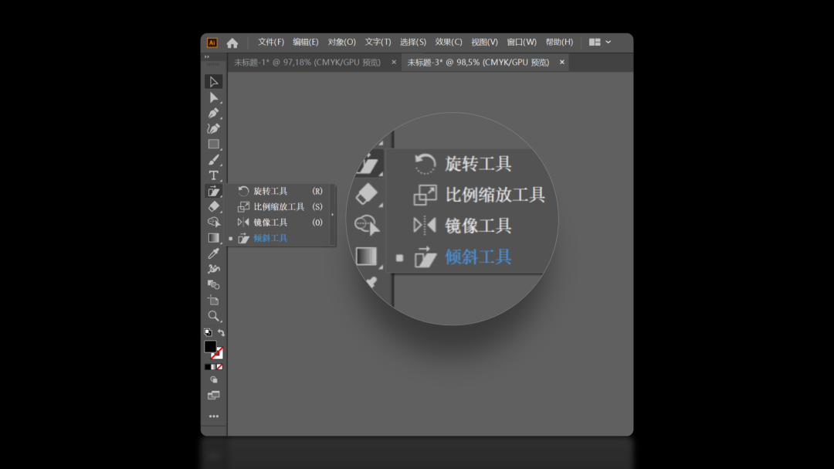Select the Width tool beneath the Eyedropper
This screenshot has width=834, height=469.
(x=213, y=269)
